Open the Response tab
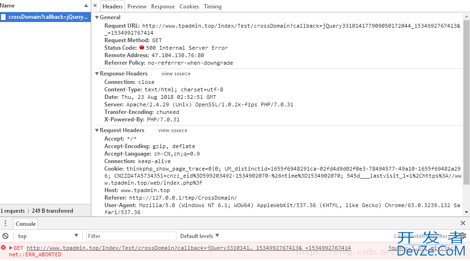 click(x=163, y=6)
